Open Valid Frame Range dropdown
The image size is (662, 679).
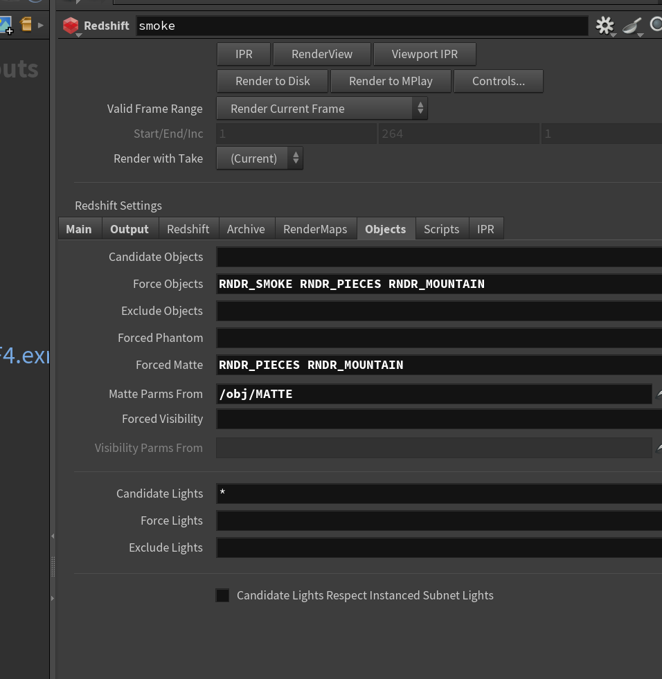click(x=322, y=108)
